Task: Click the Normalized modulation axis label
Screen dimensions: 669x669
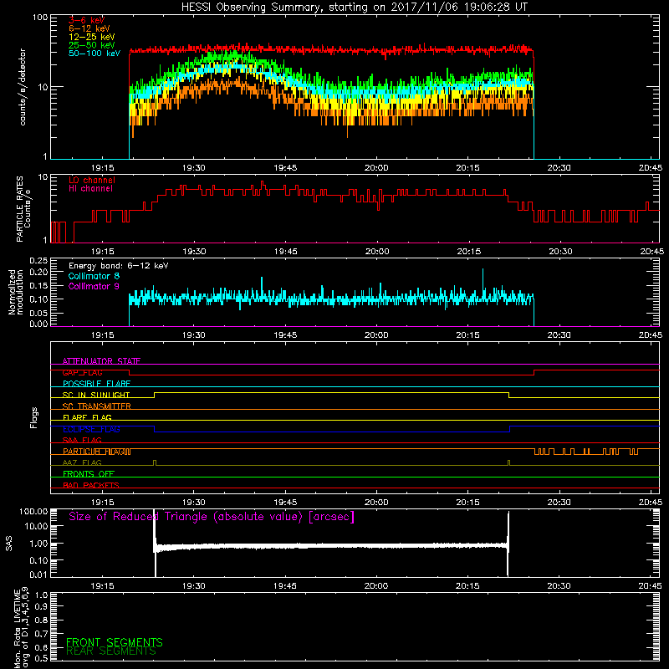Action: [16, 292]
